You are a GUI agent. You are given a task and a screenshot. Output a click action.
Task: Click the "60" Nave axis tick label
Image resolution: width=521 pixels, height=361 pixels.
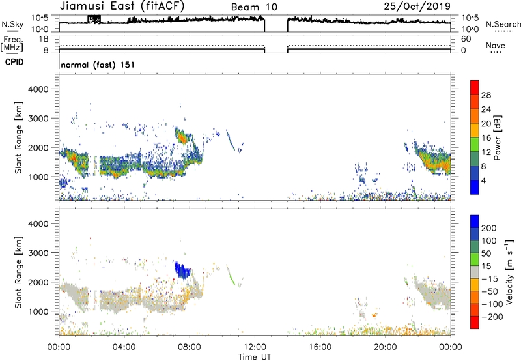[x=466, y=39]
